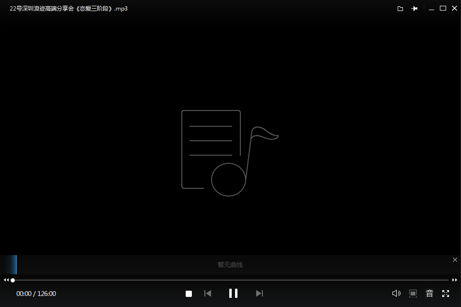Minimize the player window

[431, 9]
